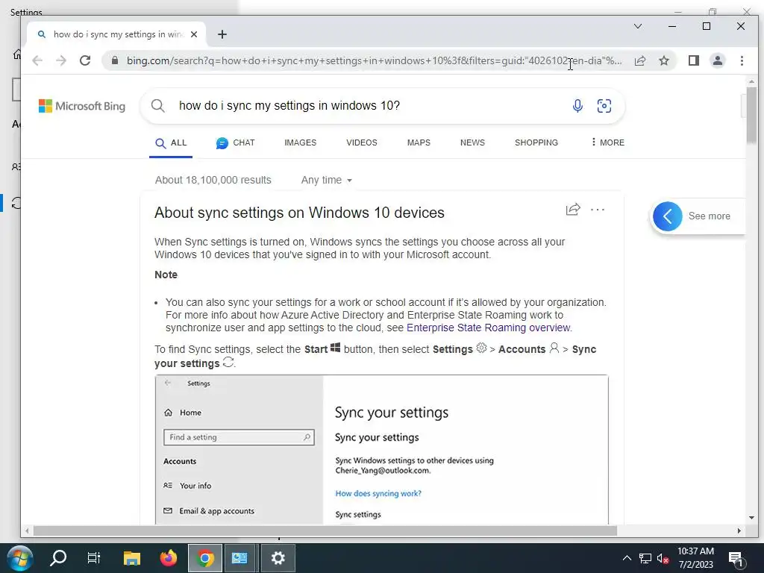Open the Windows Start menu

[19, 558]
